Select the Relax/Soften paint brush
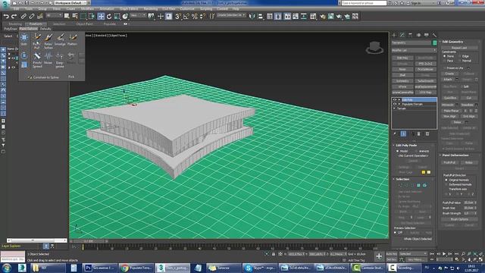The image size is (485, 273). coord(48,40)
